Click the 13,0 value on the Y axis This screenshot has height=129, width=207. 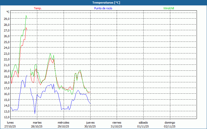click(x=7, y=111)
